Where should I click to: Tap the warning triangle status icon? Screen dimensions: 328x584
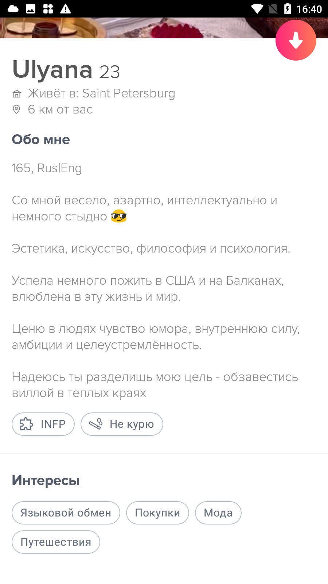[66, 9]
